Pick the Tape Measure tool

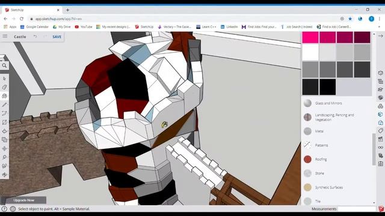[4, 157]
